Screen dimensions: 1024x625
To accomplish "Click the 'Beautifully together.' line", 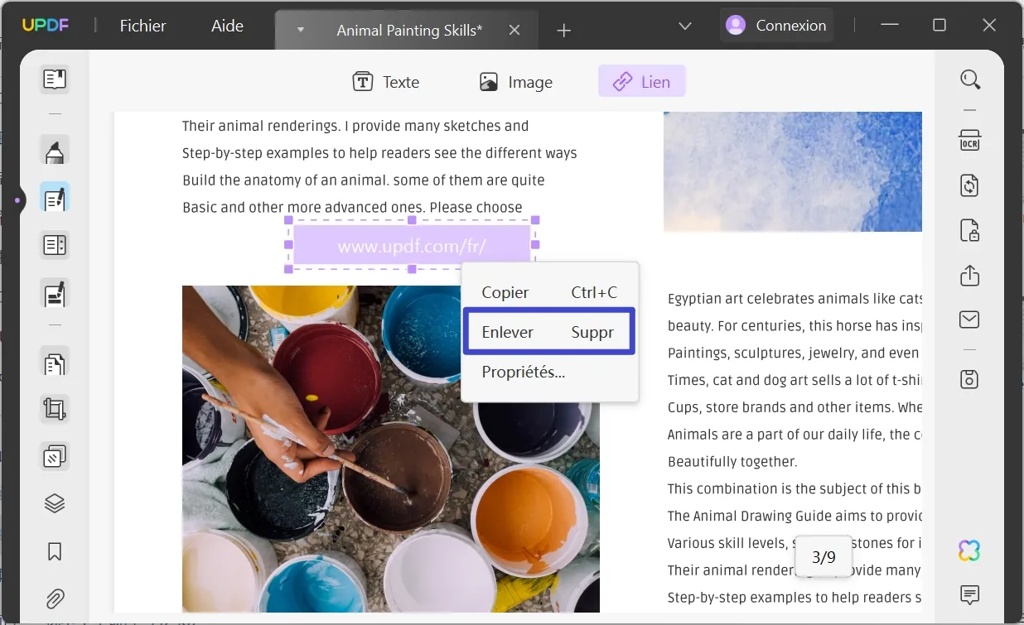I will [732, 462].
